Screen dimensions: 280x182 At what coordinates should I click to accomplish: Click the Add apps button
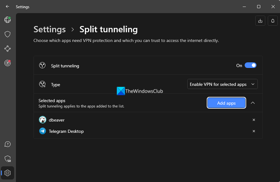226,103
